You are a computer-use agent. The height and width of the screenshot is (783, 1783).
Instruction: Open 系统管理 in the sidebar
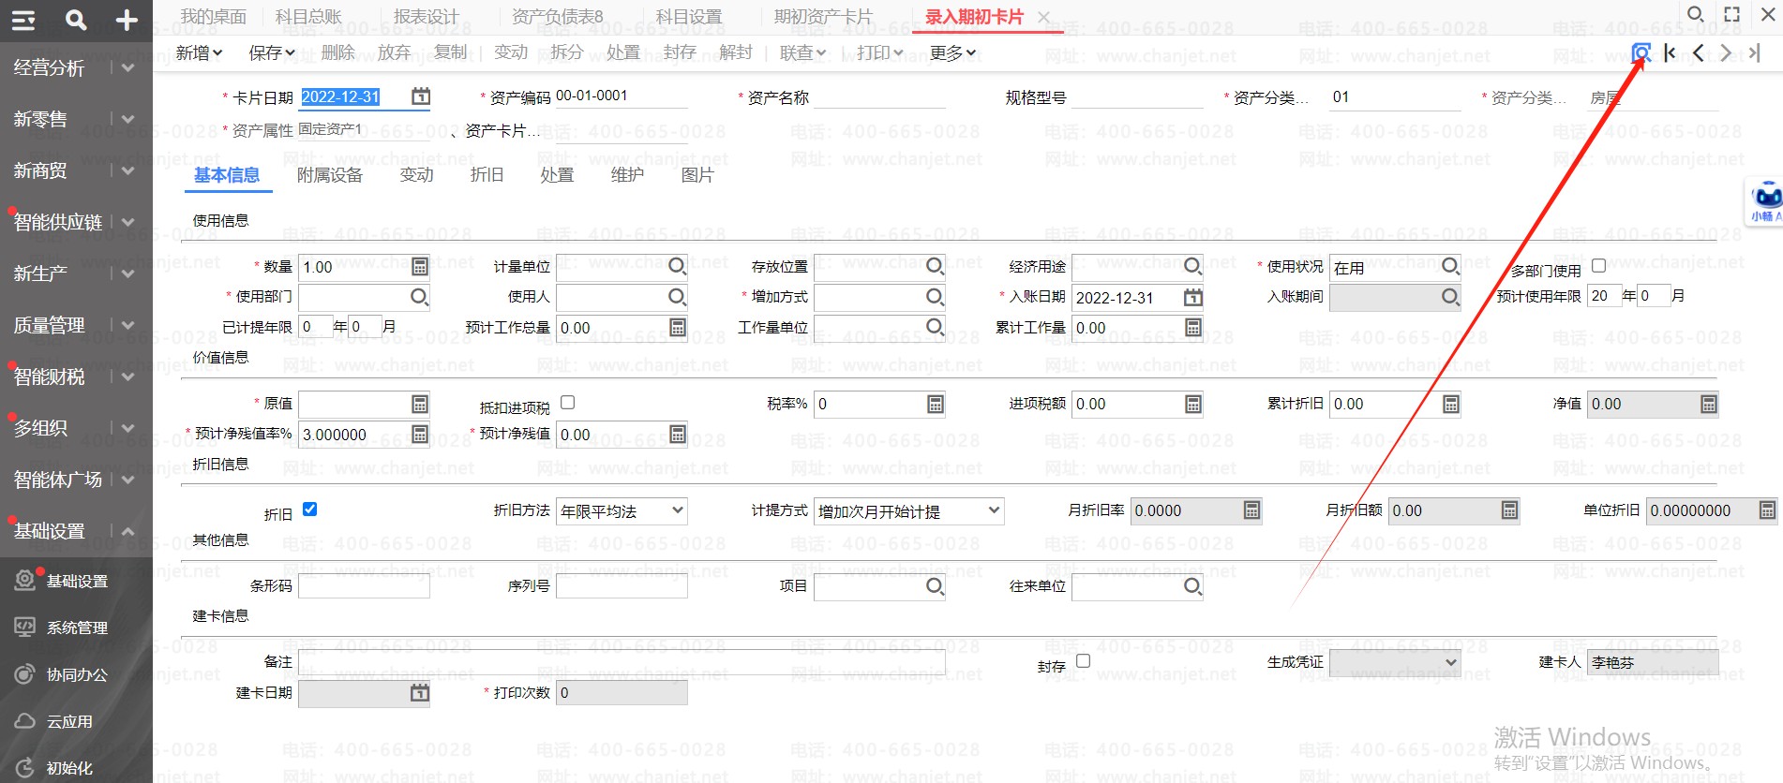[77, 628]
